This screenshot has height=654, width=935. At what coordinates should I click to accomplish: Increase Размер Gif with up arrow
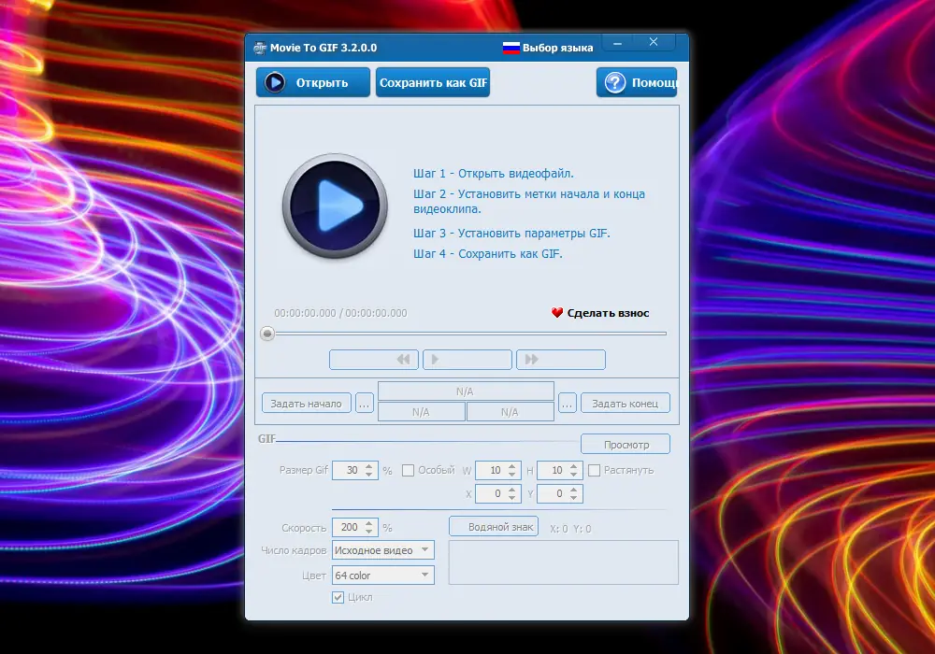click(369, 466)
